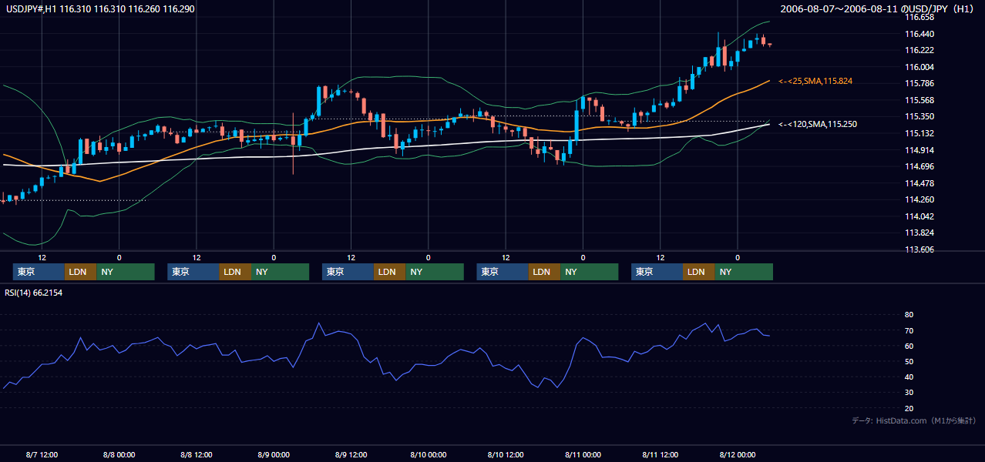Click the 8/7 12:00 time axis label
Viewport: 985px width, 462px height.
(x=42, y=454)
